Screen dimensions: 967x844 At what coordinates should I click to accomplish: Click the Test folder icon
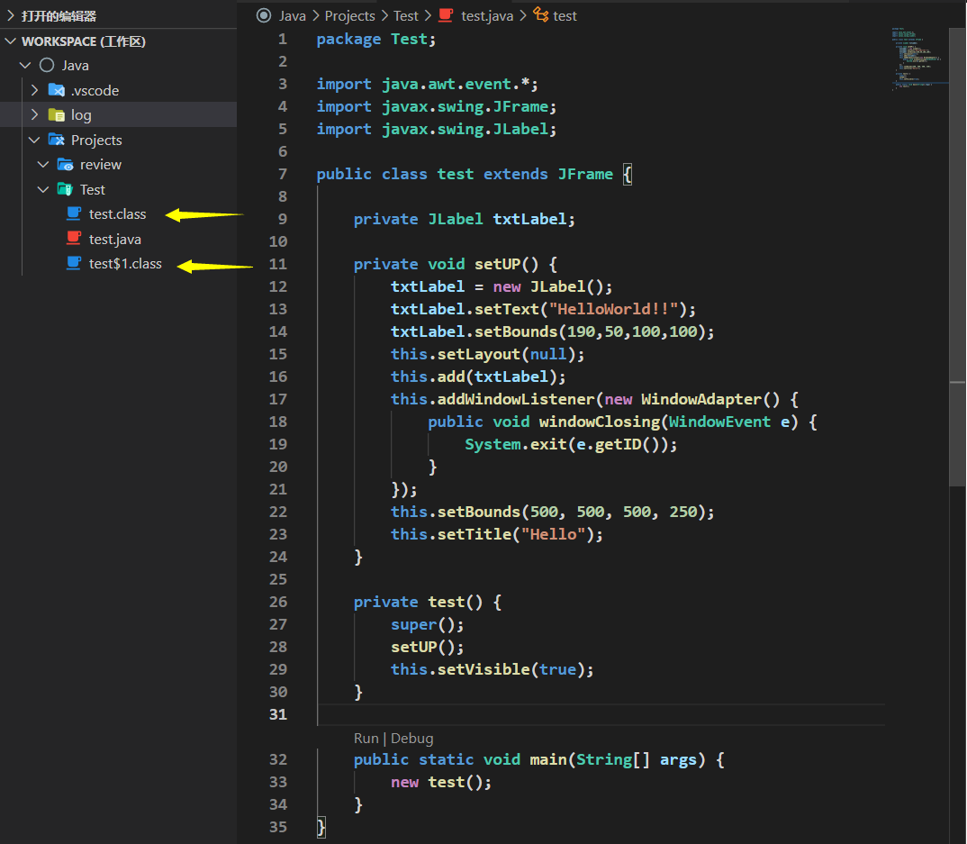click(x=66, y=189)
